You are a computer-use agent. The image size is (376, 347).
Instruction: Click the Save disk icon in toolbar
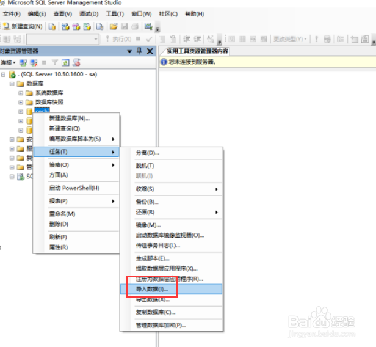click(x=125, y=26)
